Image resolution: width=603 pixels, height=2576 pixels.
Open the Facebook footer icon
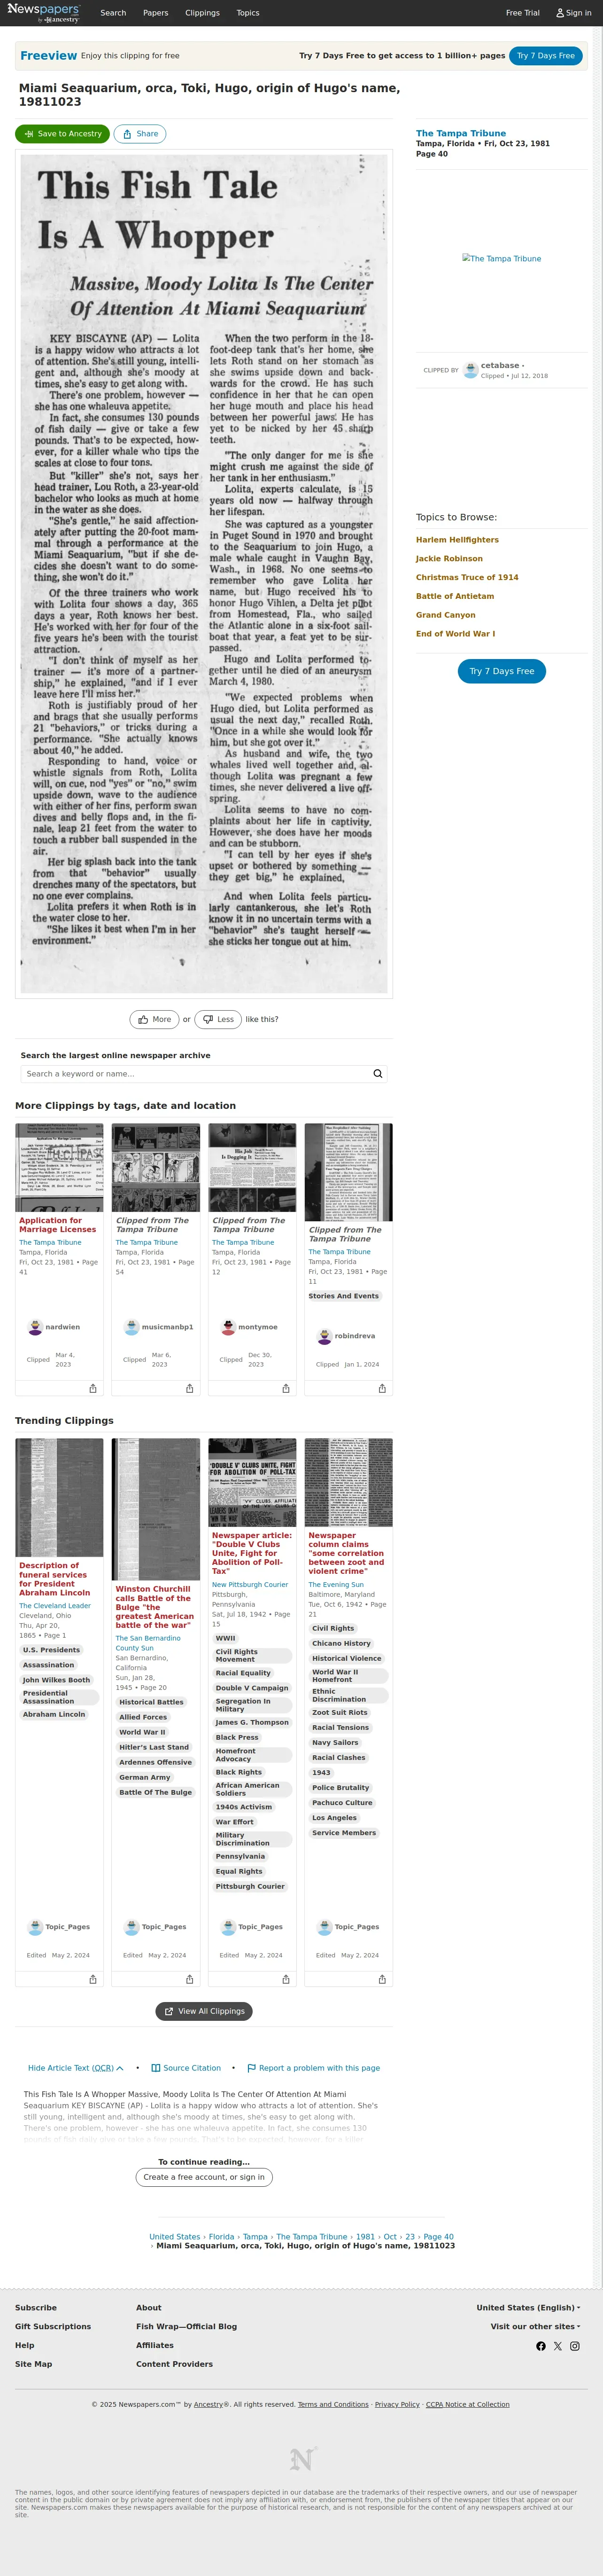pos(541,2346)
